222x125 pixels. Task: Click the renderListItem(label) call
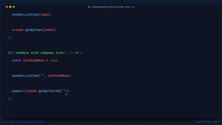(x=32, y=15)
